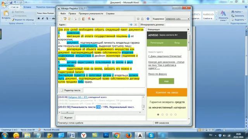Image resolution: width=248 pixels, height=139 pixels.
Task: Toggle underline Ч in Word ribbon
Action: (x=47, y=19)
